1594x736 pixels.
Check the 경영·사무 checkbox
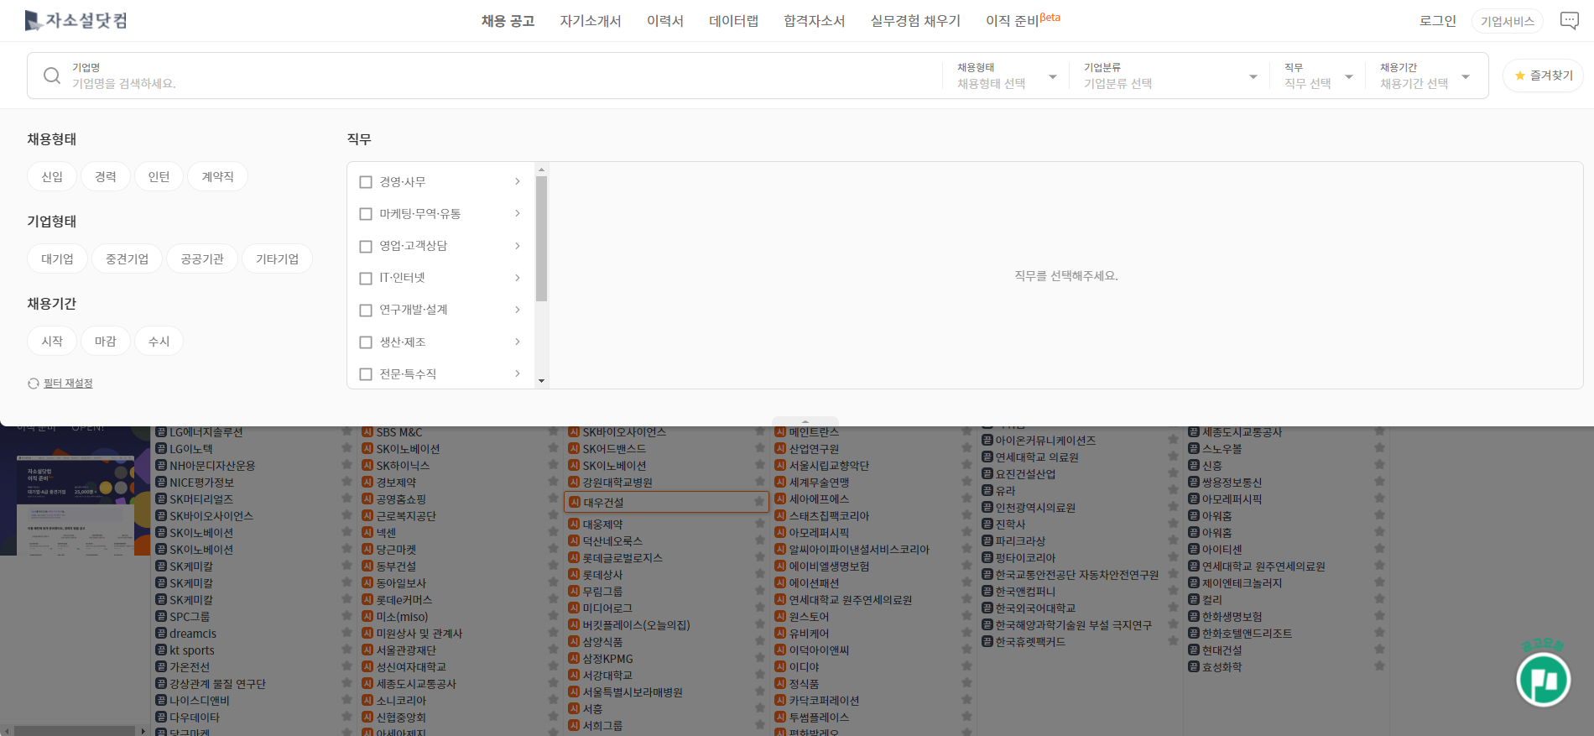366,182
